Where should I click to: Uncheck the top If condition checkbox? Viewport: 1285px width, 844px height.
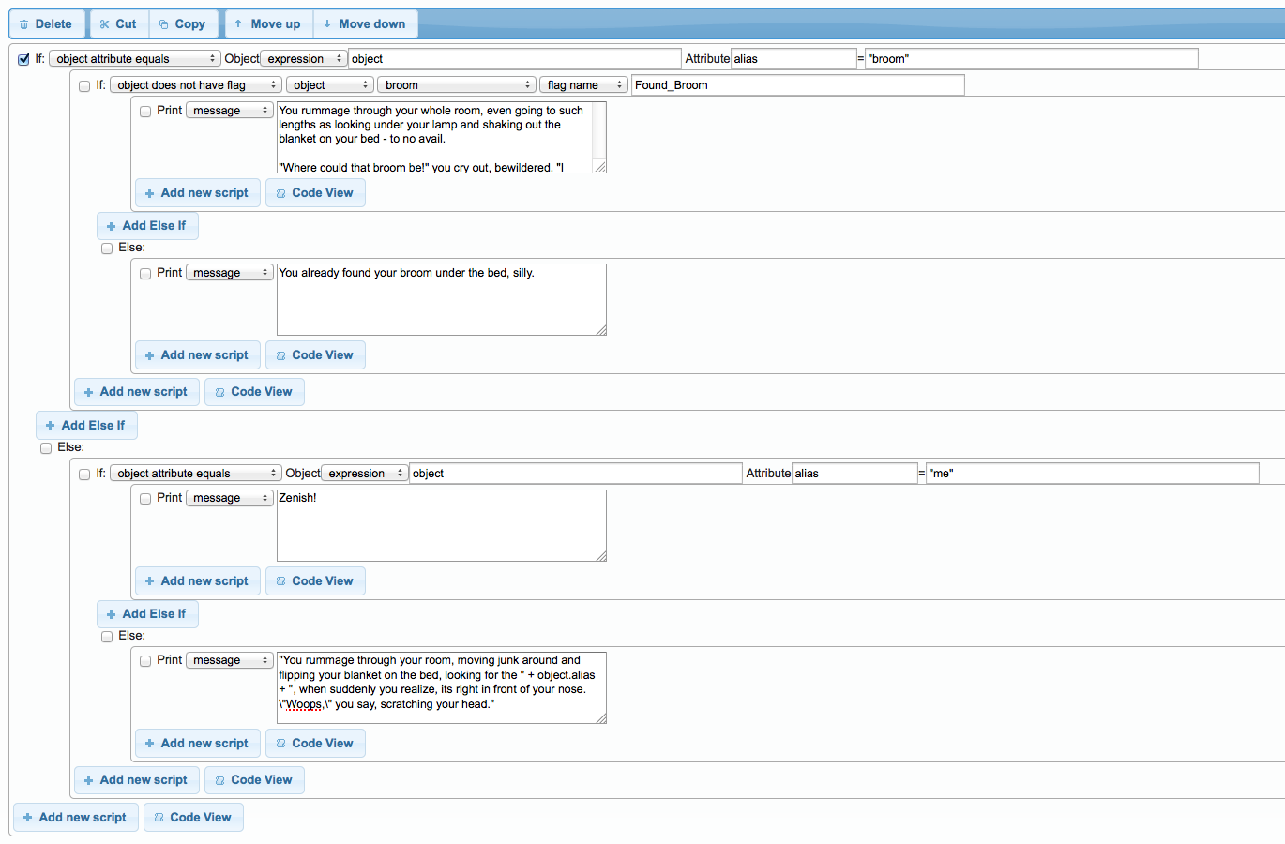point(23,58)
